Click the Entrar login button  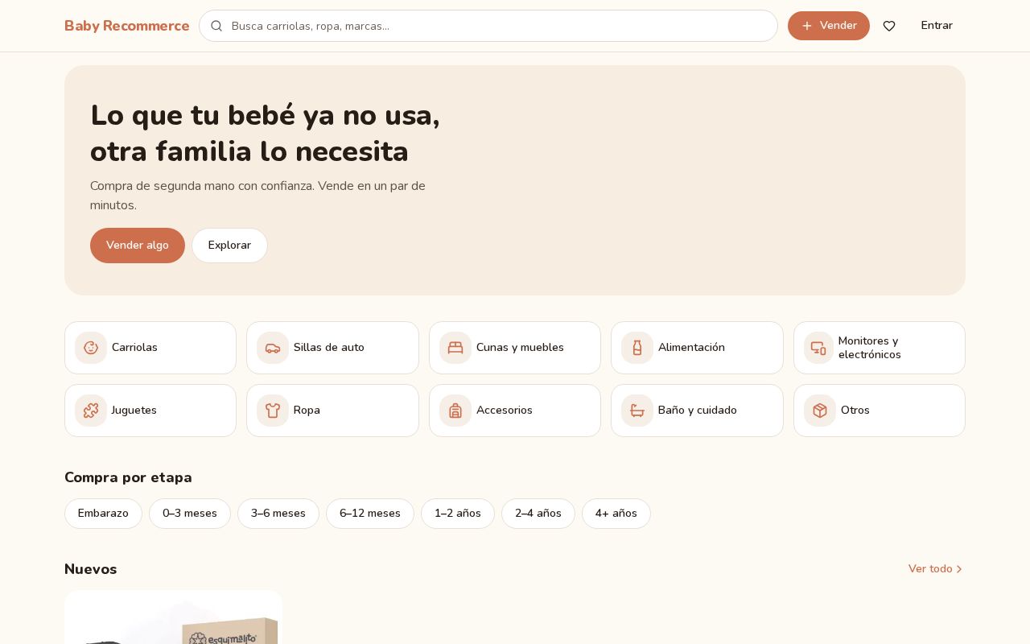click(937, 26)
